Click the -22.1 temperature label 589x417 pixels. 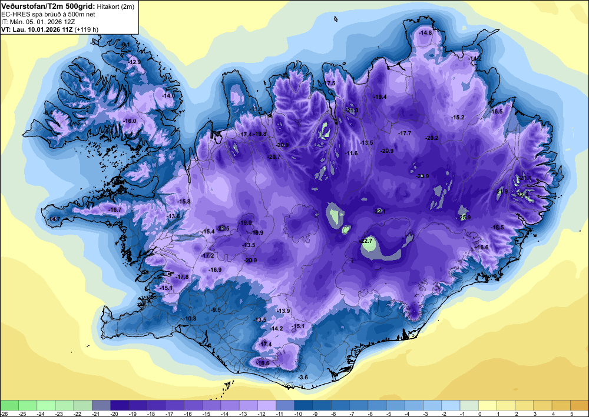click(x=379, y=212)
